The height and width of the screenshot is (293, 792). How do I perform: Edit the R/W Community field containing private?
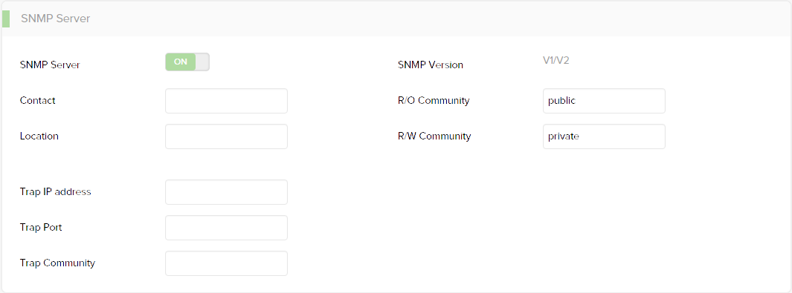pos(604,136)
